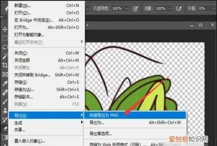Screen dimensions: 217x146
Task: Choose Open As (打开为) menu item
Action: [47, 27]
